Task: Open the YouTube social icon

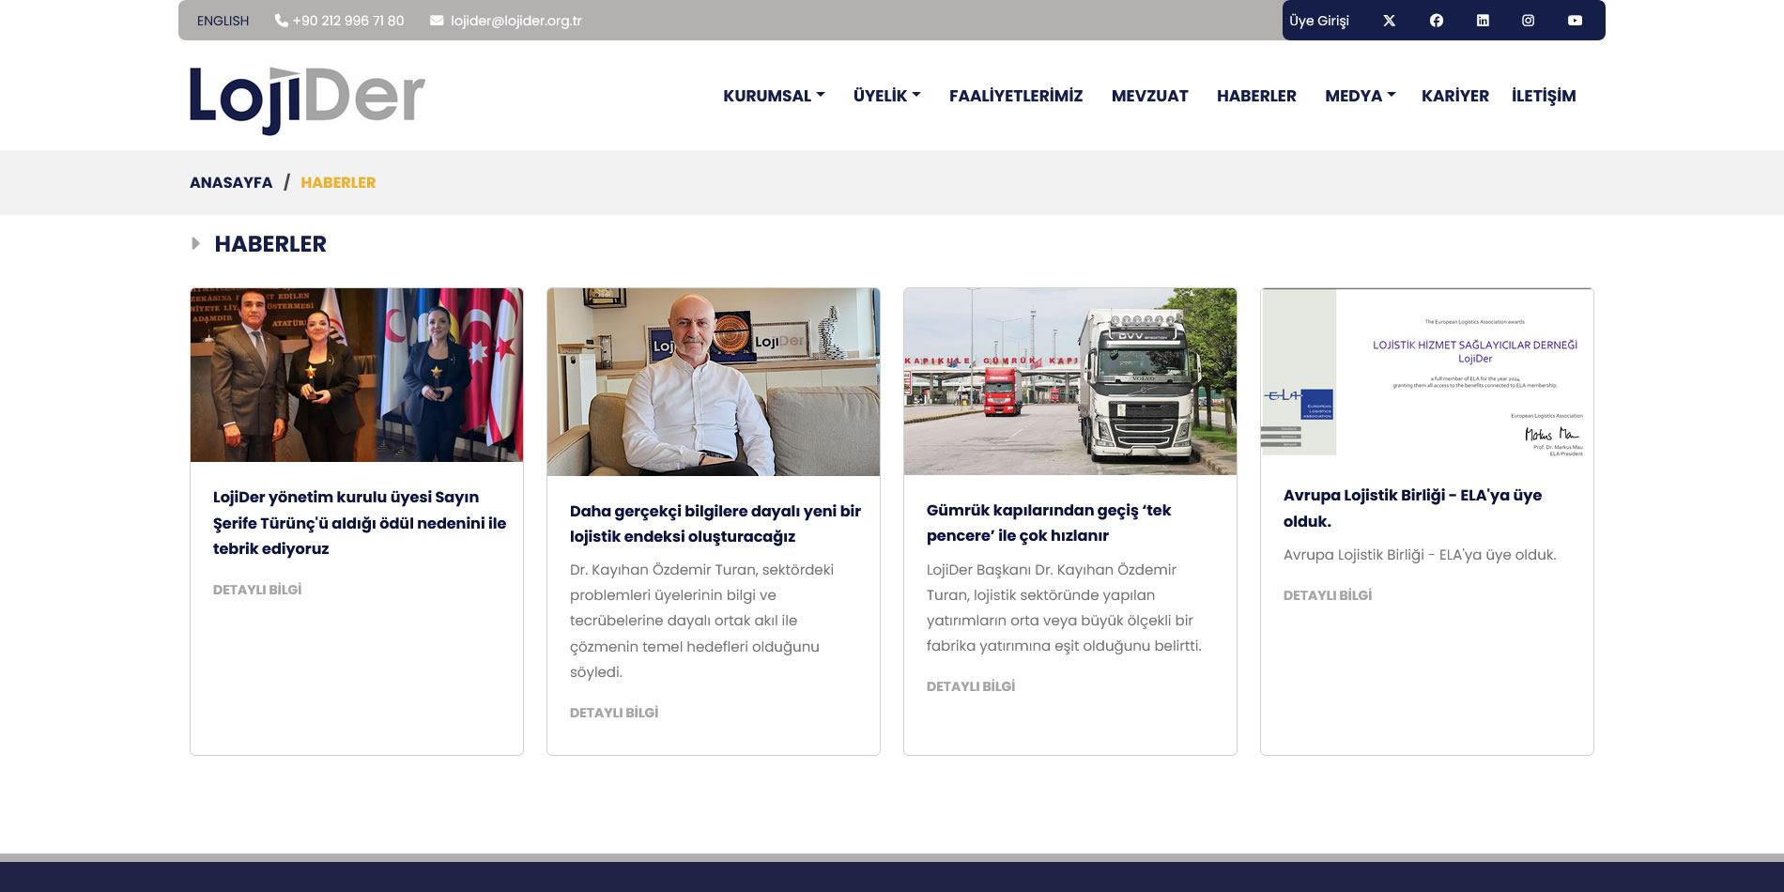Action: [1575, 21]
